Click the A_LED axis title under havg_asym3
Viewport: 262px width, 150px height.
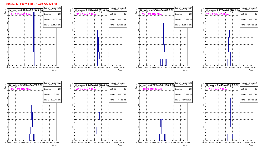(x=251, y=70)
